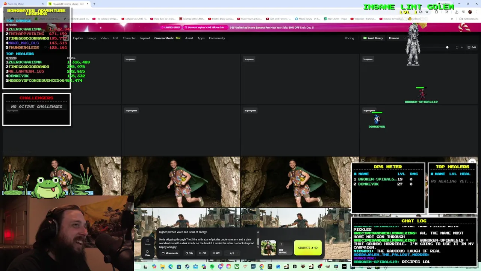Open Discord from the taskbar

tap(221, 267)
